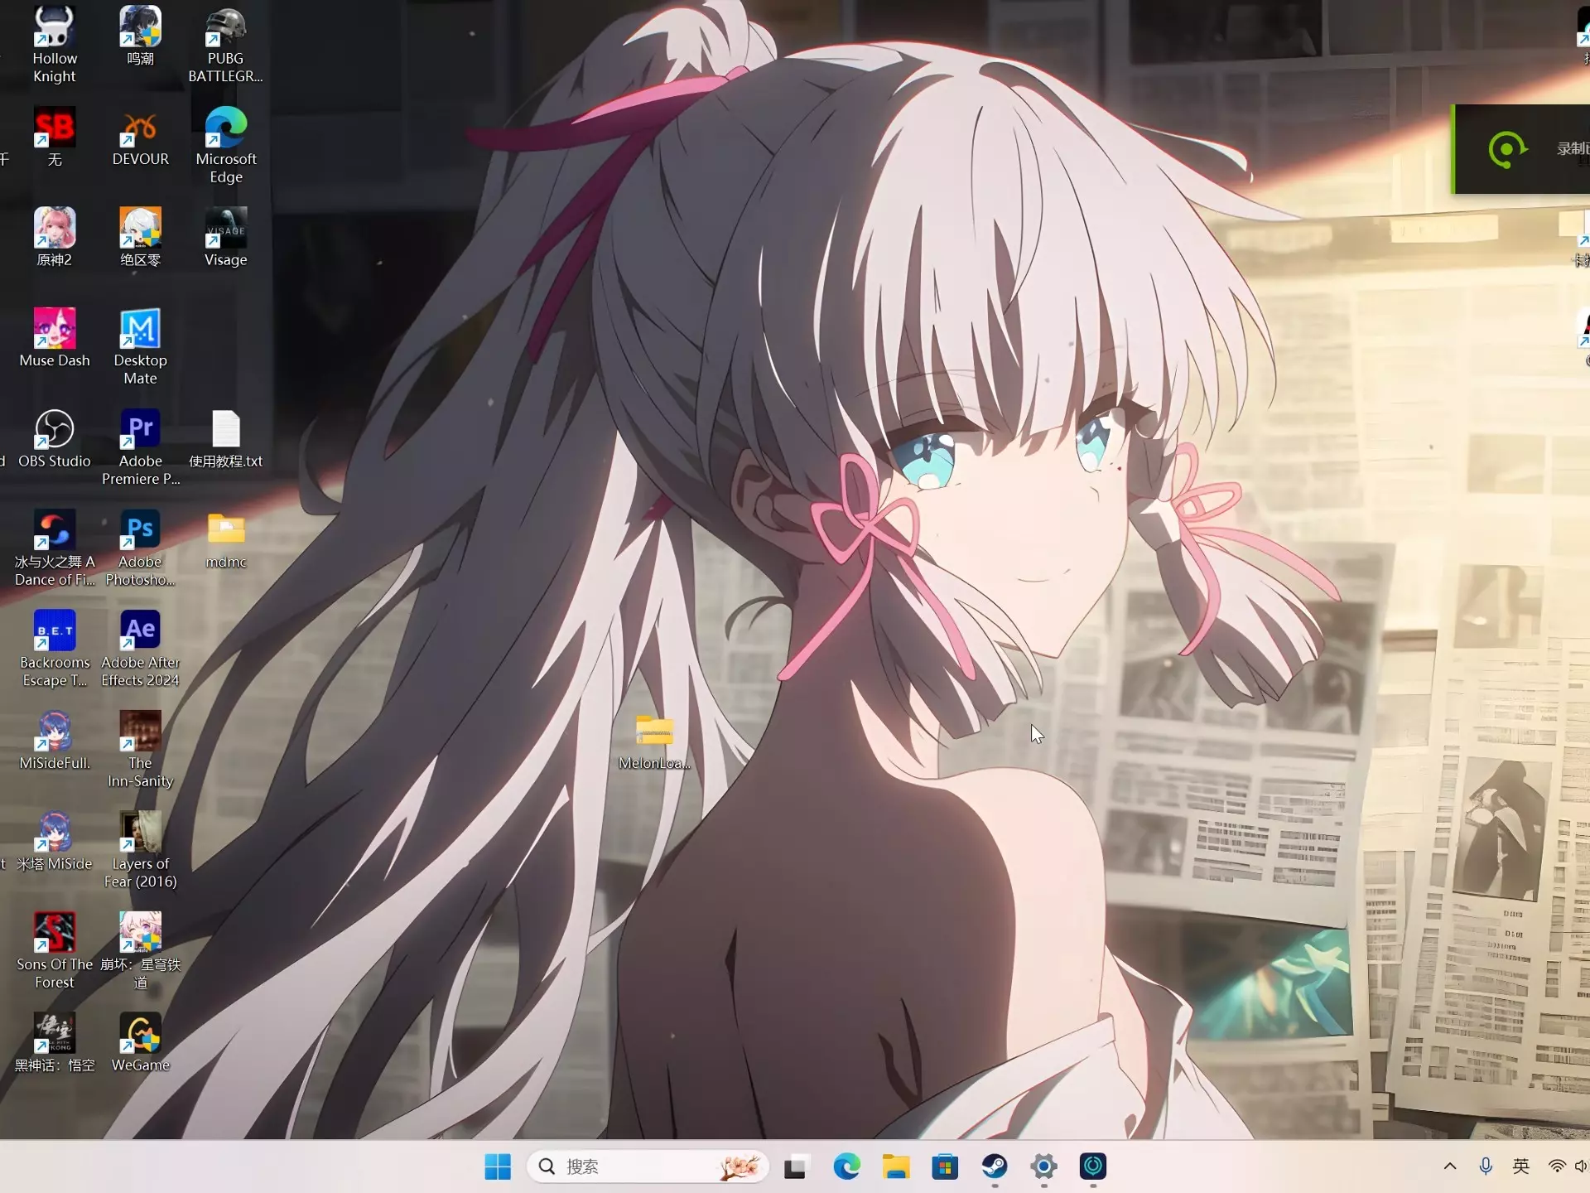The height and width of the screenshot is (1193, 1590).
Task: Open the Wi-Fi network tray icon
Action: [x=1557, y=1166]
